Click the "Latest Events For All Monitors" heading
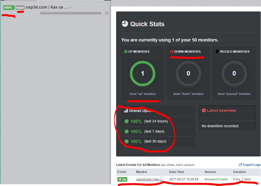Image resolution: width=261 pixels, height=186 pixels. point(138,165)
